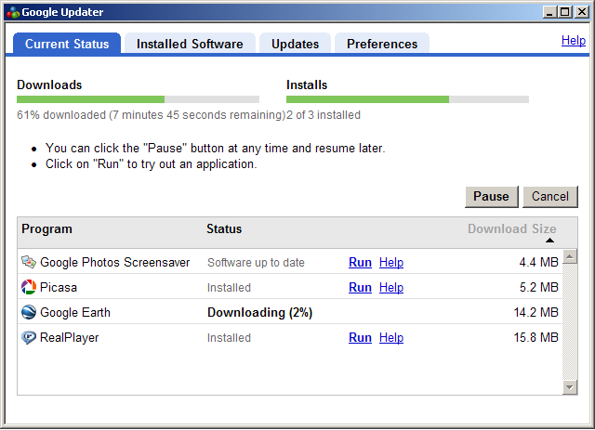Image resolution: width=595 pixels, height=430 pixels.
Task: Click RealPlayer's "Installed" status text
Action: coord(229,337)
